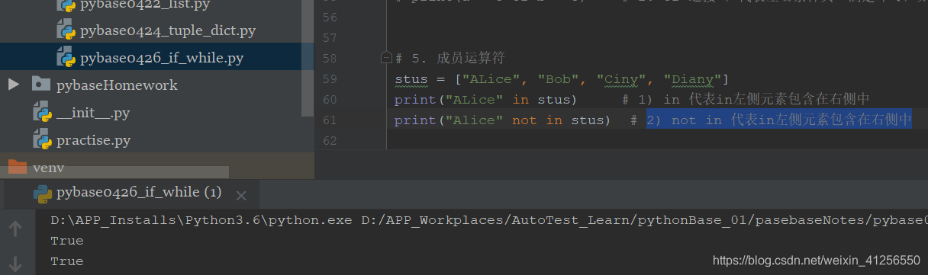Click the venv folder icon
Image resolution: width=928 pixels, height=275 pixels.
point(17,167)
